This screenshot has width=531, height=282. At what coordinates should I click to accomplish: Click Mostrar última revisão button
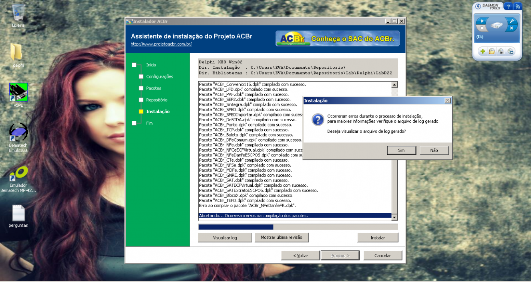[282, 237]
